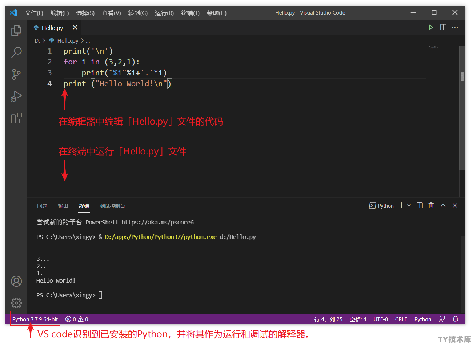Image resolution: width=473 pixels, height=346 pixels.
Task: Switch to the 输出 panel tab
Action: coord(63,206)
